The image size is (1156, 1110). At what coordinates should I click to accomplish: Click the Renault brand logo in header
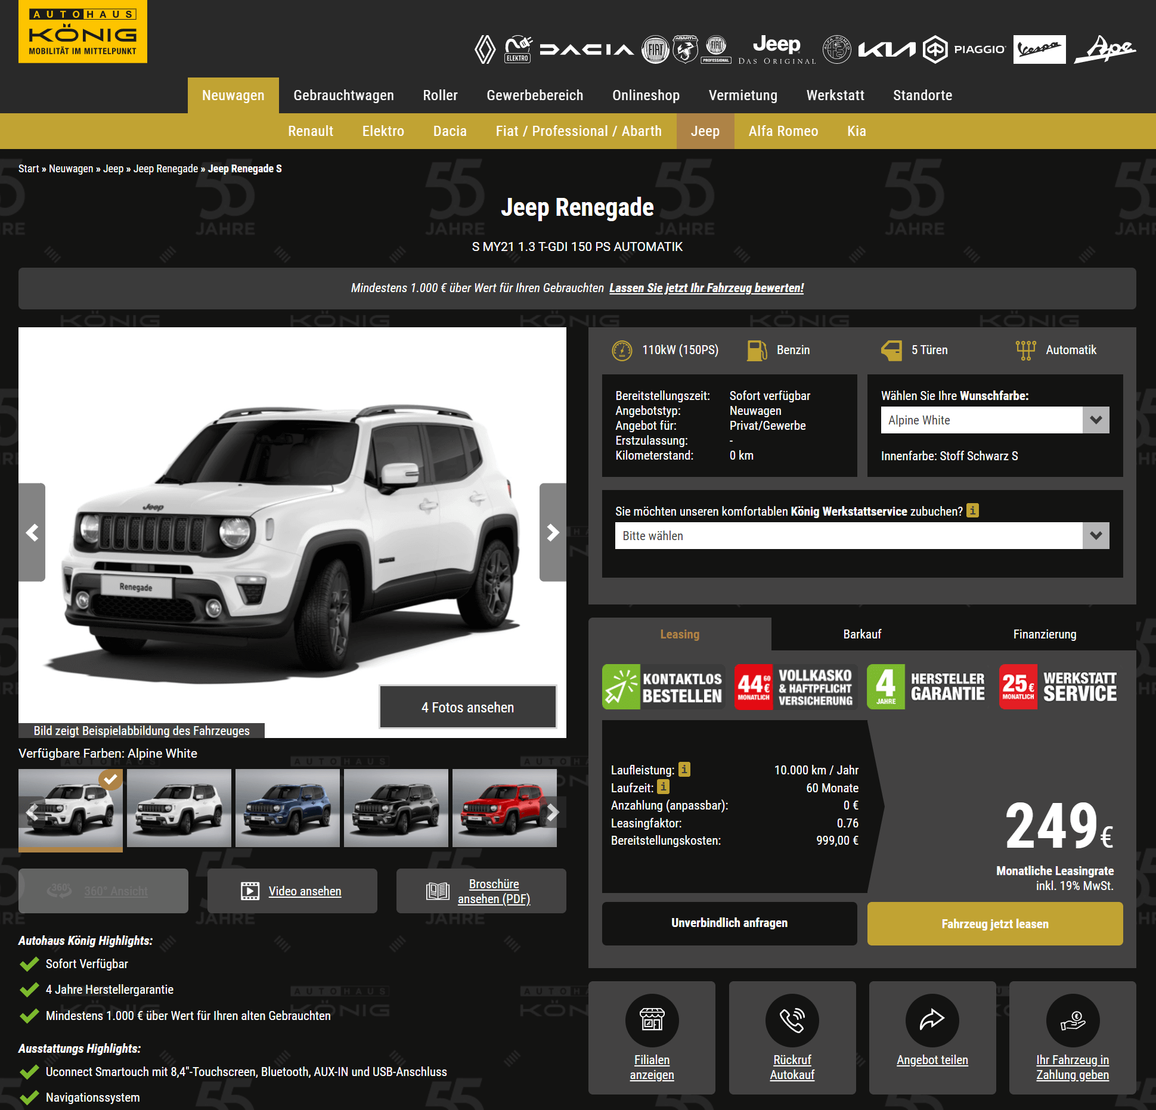485,49
